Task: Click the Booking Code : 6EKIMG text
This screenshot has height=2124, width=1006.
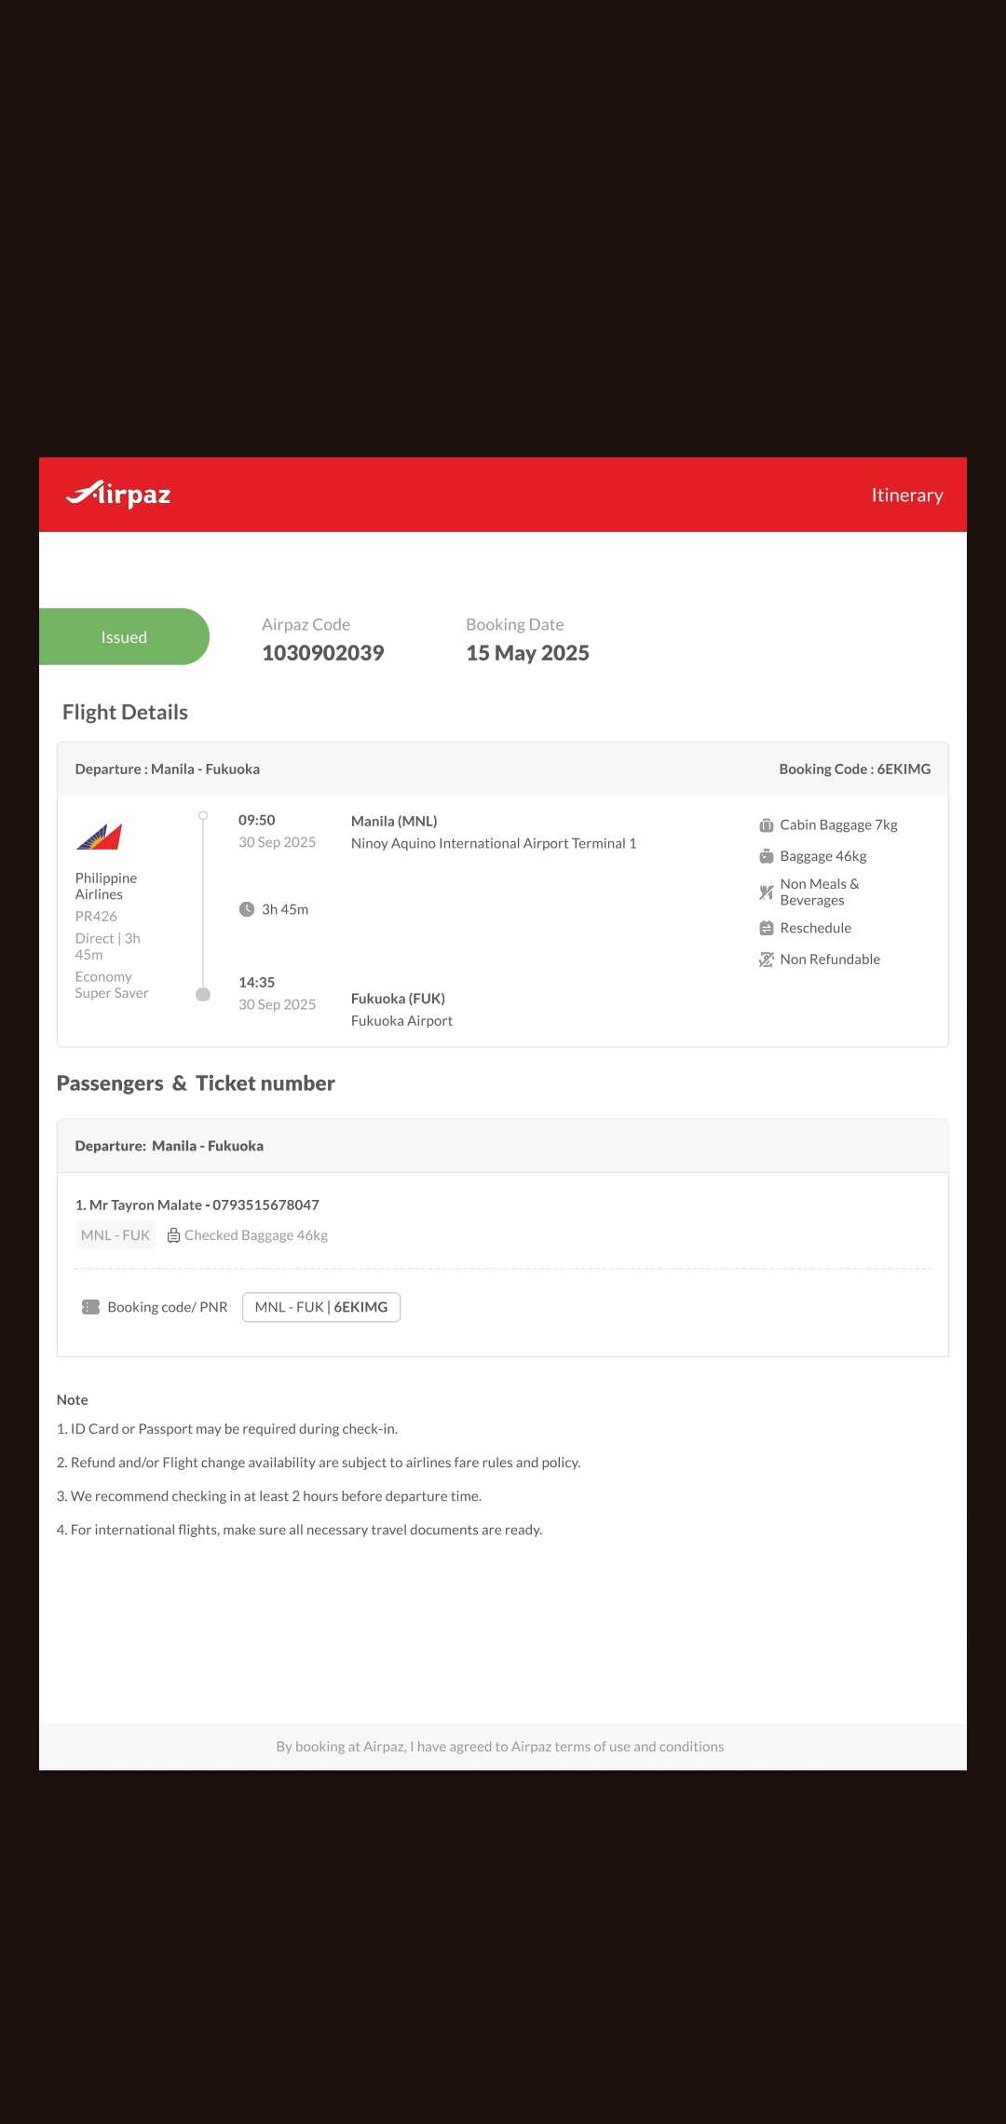Action: pyautogui.click(x=854, y=769)
